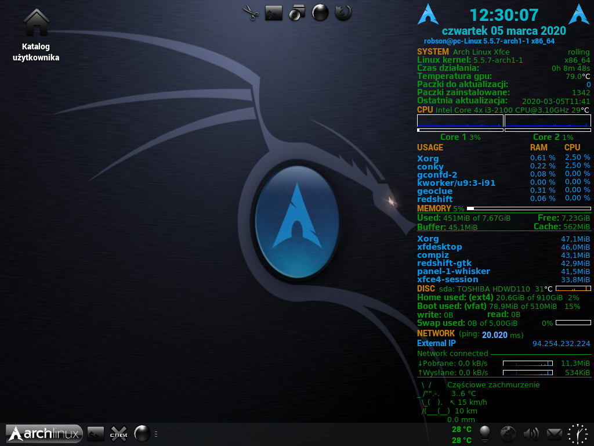Image resolution: width=594 pixels, height=446 pixels.
Task: Click the Linux kernel 5.5.7-arch1-1 line
Action: click(x=504, y=60)
